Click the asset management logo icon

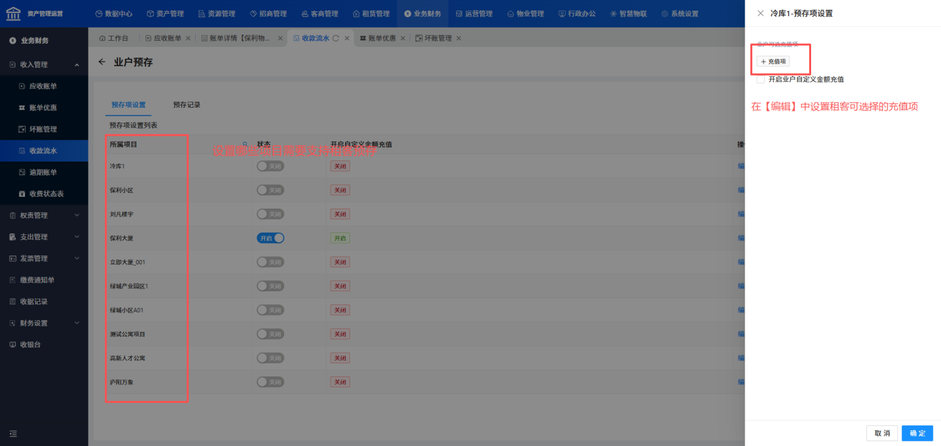[x=13, y=13]
